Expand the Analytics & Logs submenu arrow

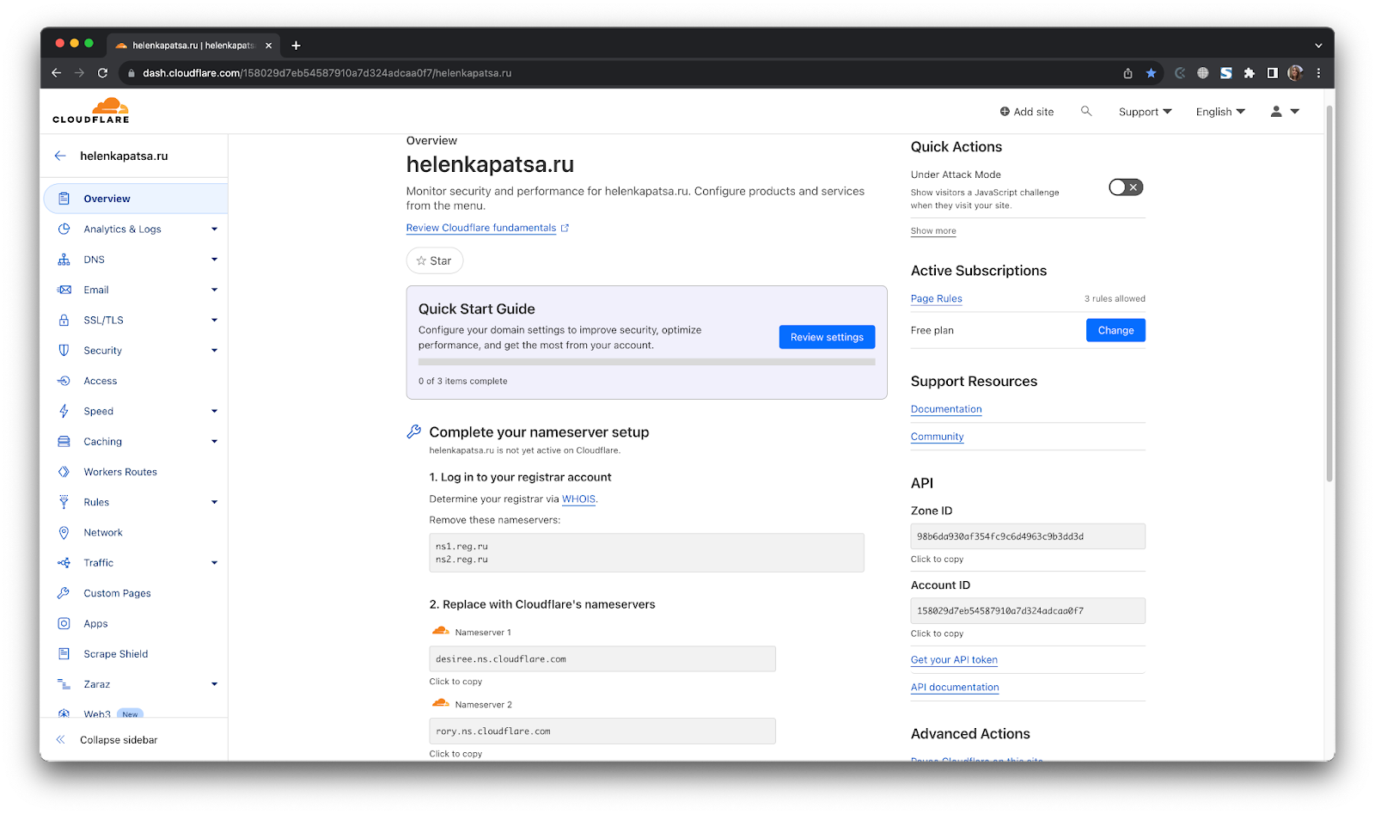[214, 230]
